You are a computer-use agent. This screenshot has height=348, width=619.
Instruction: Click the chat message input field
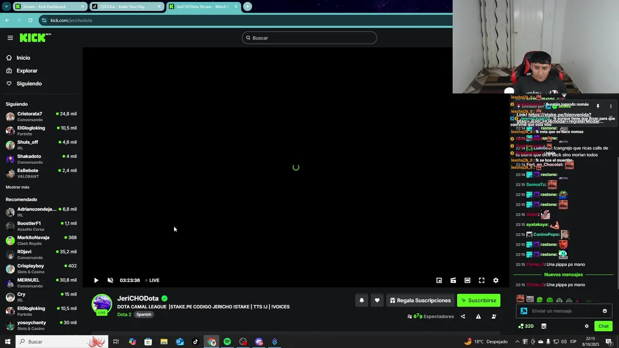coord(564,311)
